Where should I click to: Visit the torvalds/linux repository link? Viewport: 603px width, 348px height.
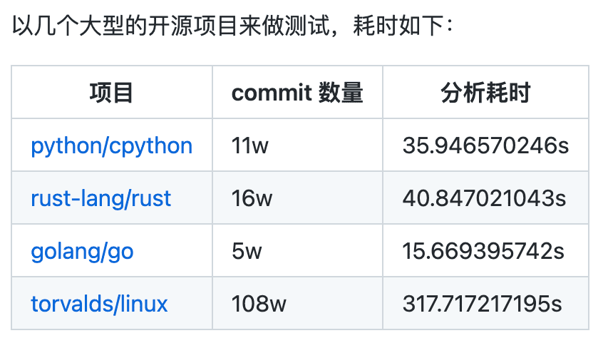tap(99, 304)
